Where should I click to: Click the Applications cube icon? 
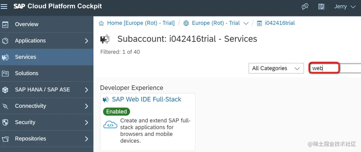click(x=5, y=41)
